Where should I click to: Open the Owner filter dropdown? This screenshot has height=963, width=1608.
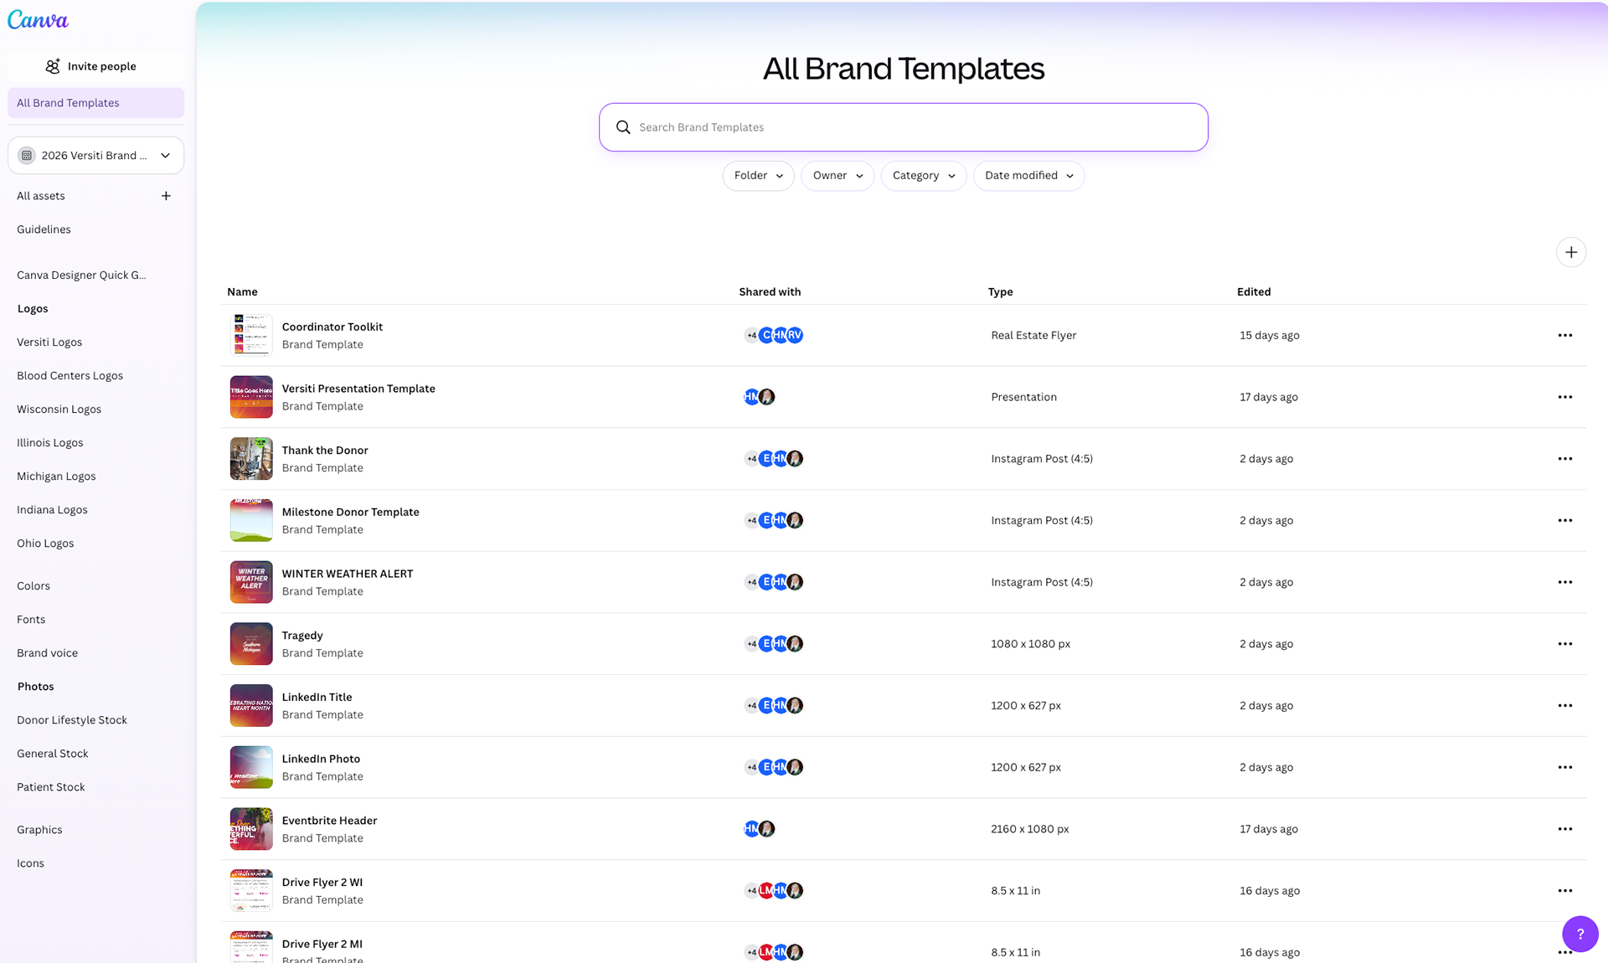click(x=837, y=176)
